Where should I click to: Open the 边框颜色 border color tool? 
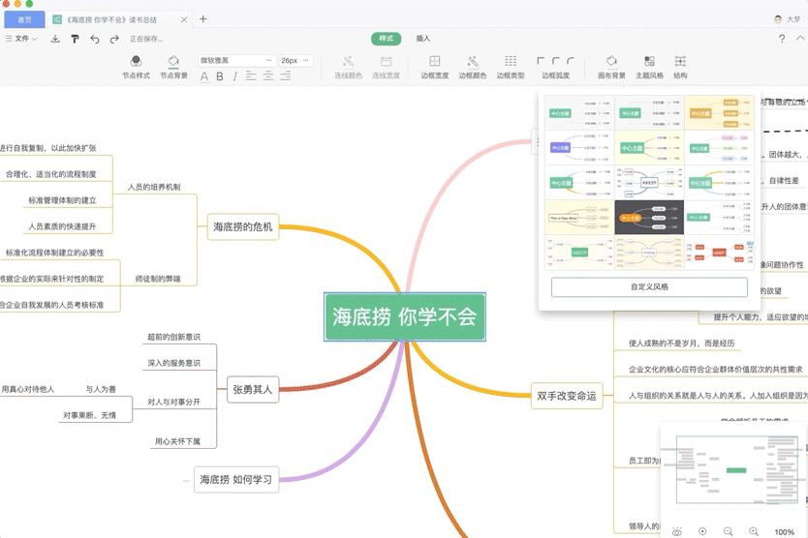(x=473, y=67)
